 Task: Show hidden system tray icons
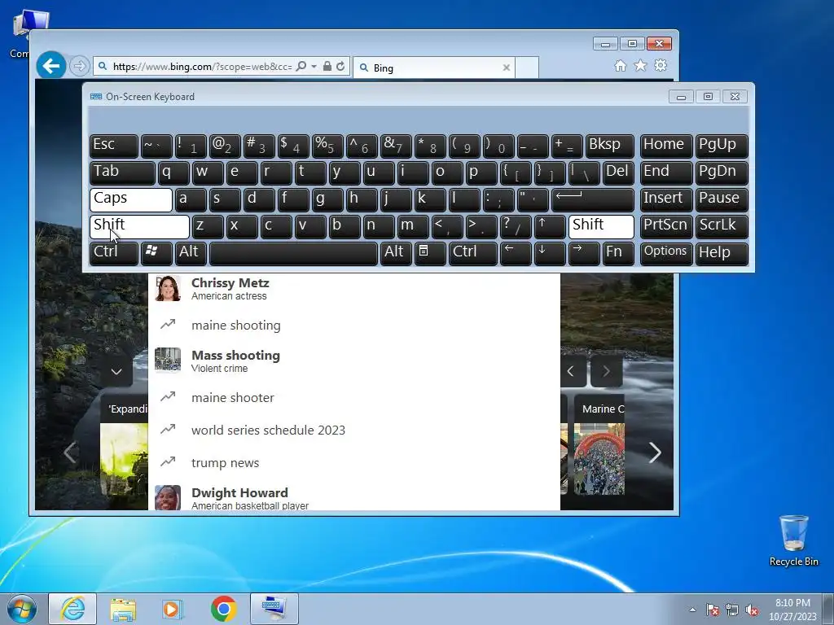coord(692,610)
